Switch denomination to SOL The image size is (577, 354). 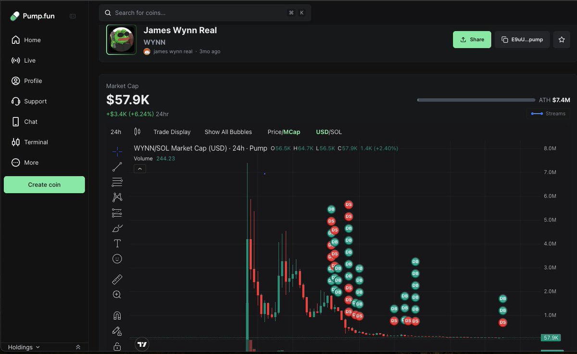click(x=336, y=132)
